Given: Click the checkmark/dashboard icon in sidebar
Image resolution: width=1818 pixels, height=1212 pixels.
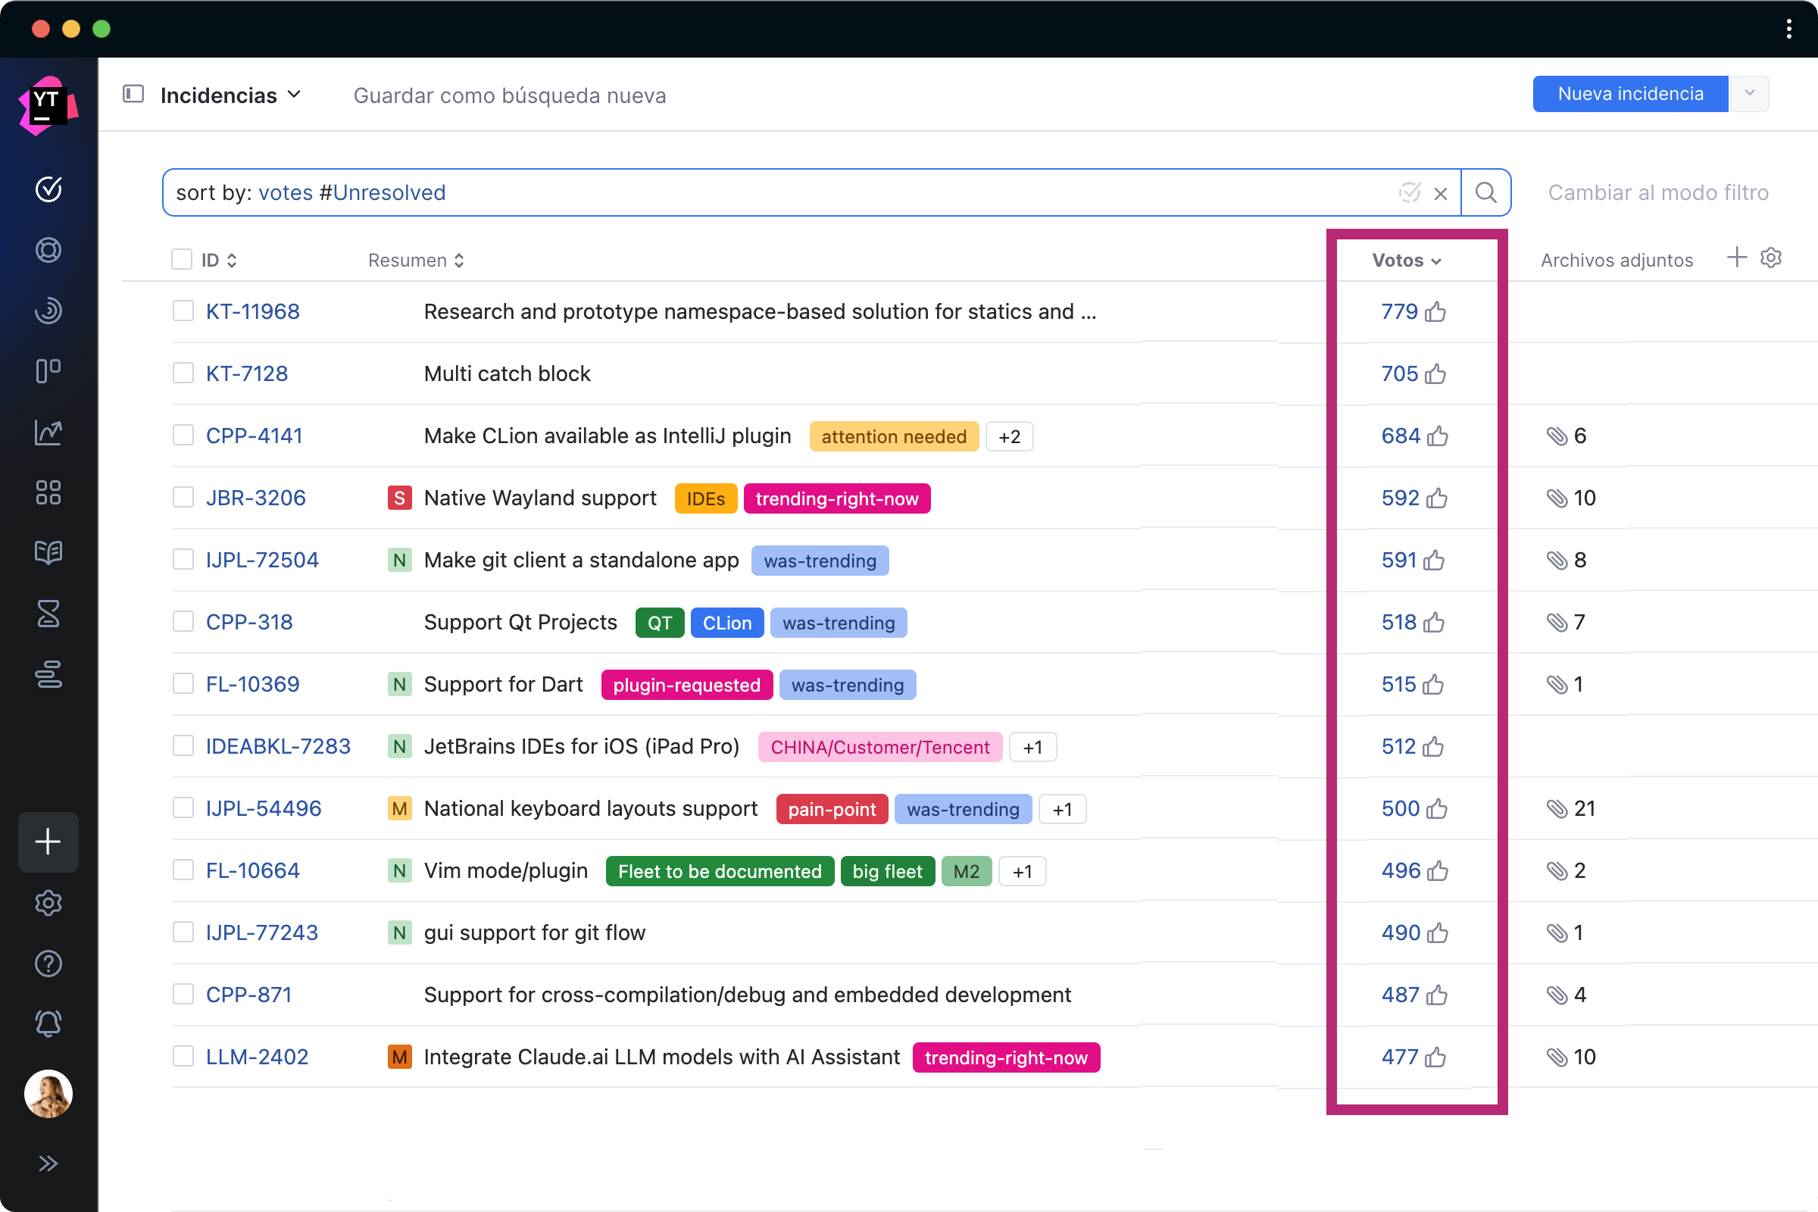Looking at the screenshot, I should coord(48,188).
